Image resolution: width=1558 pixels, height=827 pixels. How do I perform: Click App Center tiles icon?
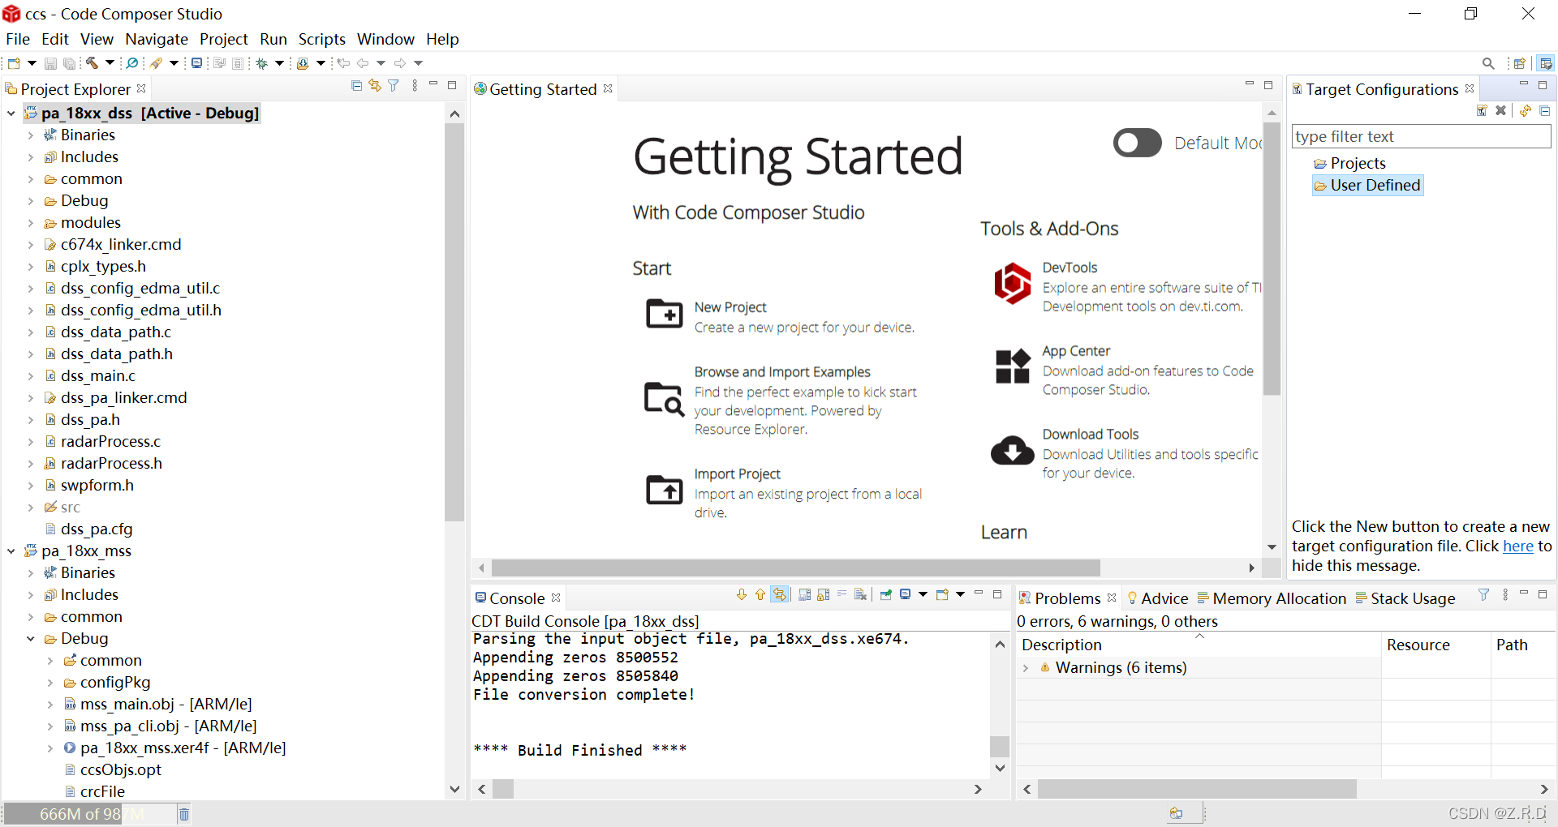1013,366
